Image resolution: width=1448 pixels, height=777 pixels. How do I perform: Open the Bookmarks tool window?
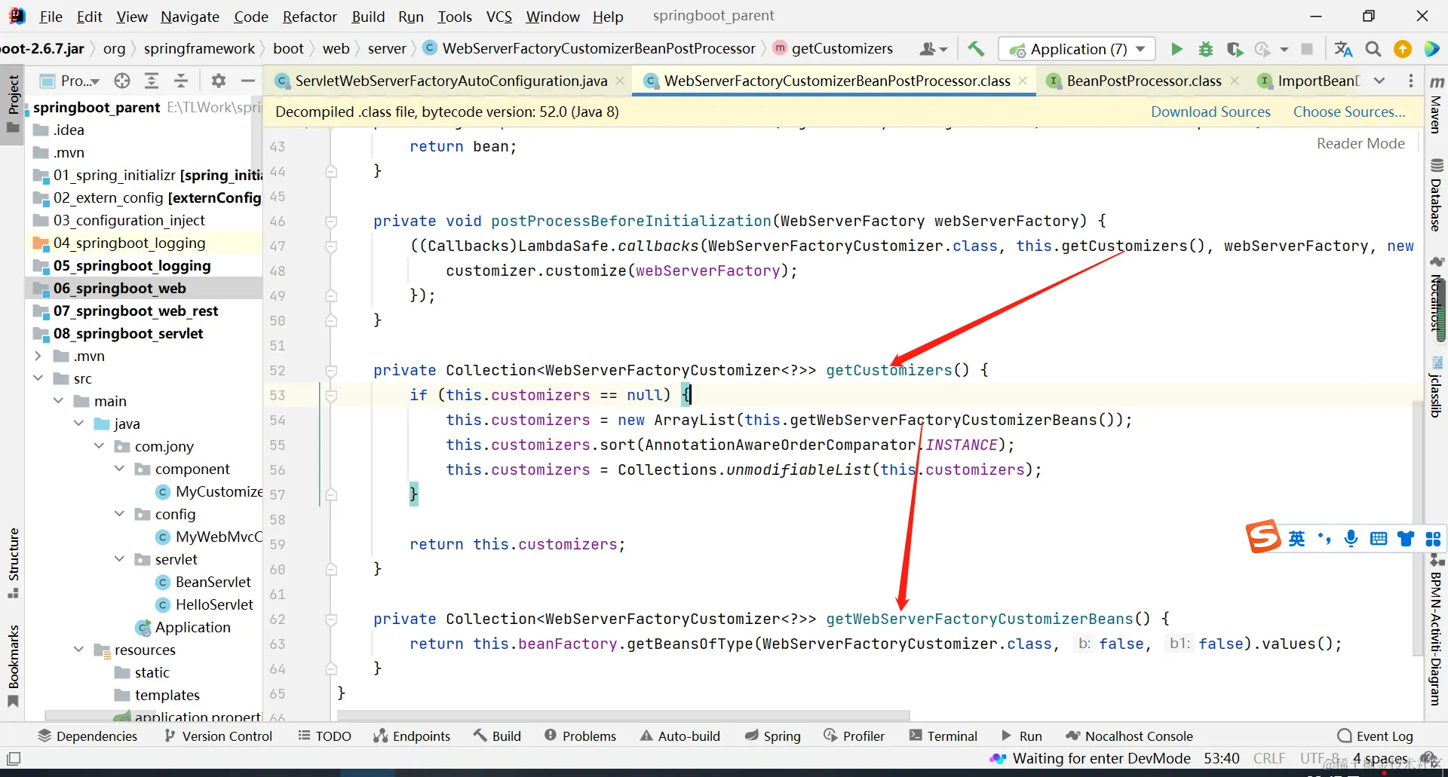pos(14,665)
